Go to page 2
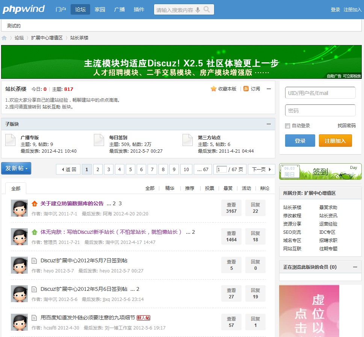The width and height of the screenshot is (364, 337). tap(98, 169)
